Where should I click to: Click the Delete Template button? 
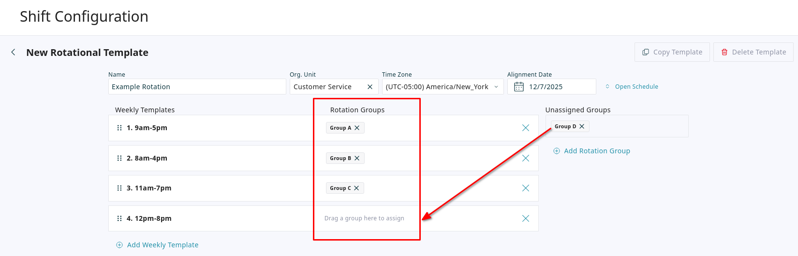click(x=753, y=52)
